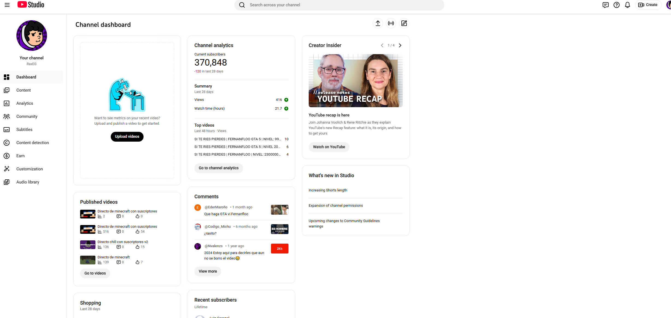Select Content detection in sidebar

pos(33,143)
